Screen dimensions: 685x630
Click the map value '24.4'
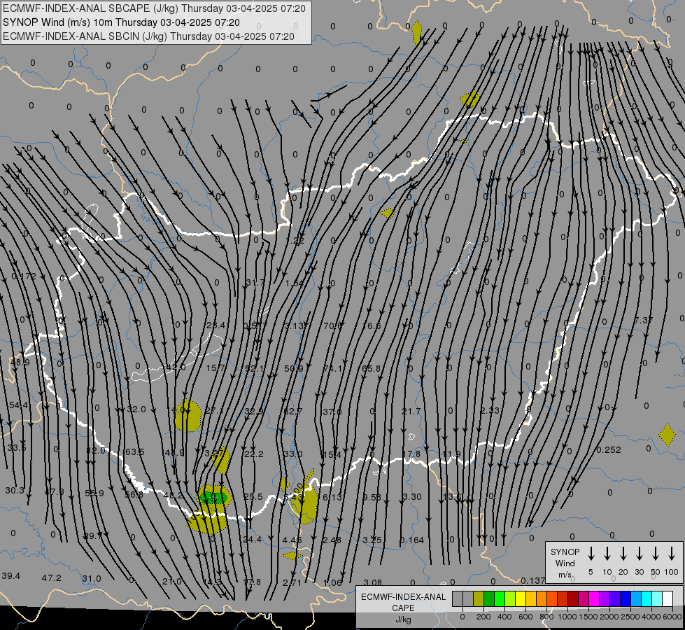click(252, 540)
